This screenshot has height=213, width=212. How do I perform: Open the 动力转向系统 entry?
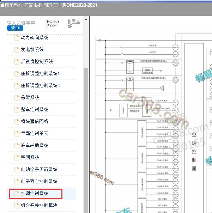35,38
